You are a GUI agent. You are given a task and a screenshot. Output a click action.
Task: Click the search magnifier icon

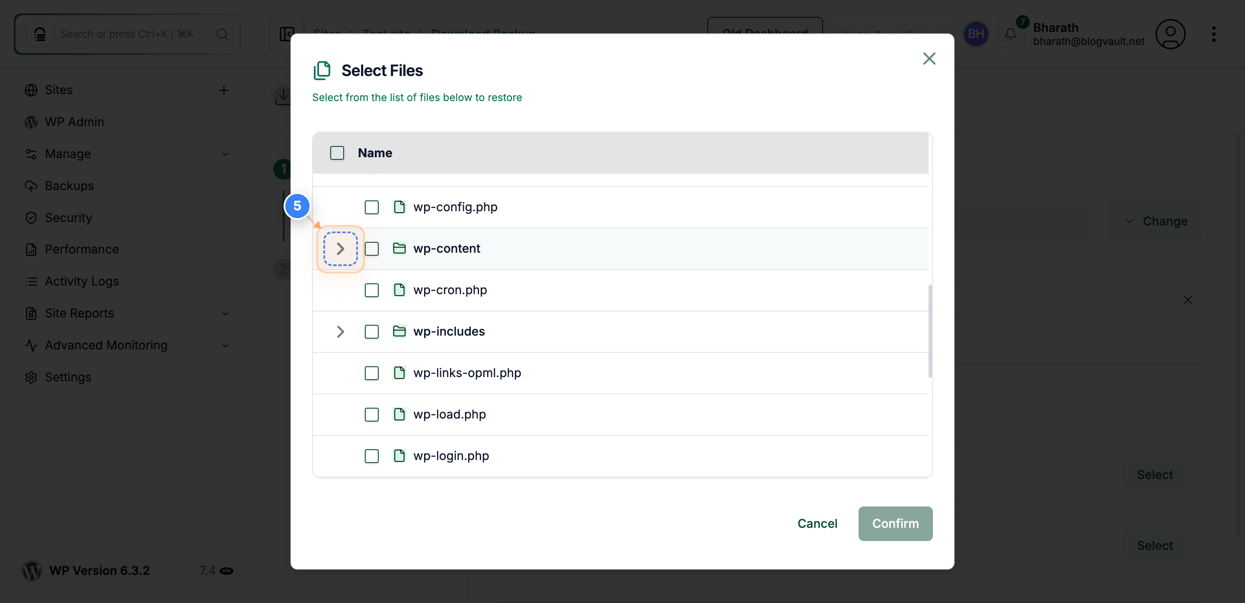pos(221,34)
